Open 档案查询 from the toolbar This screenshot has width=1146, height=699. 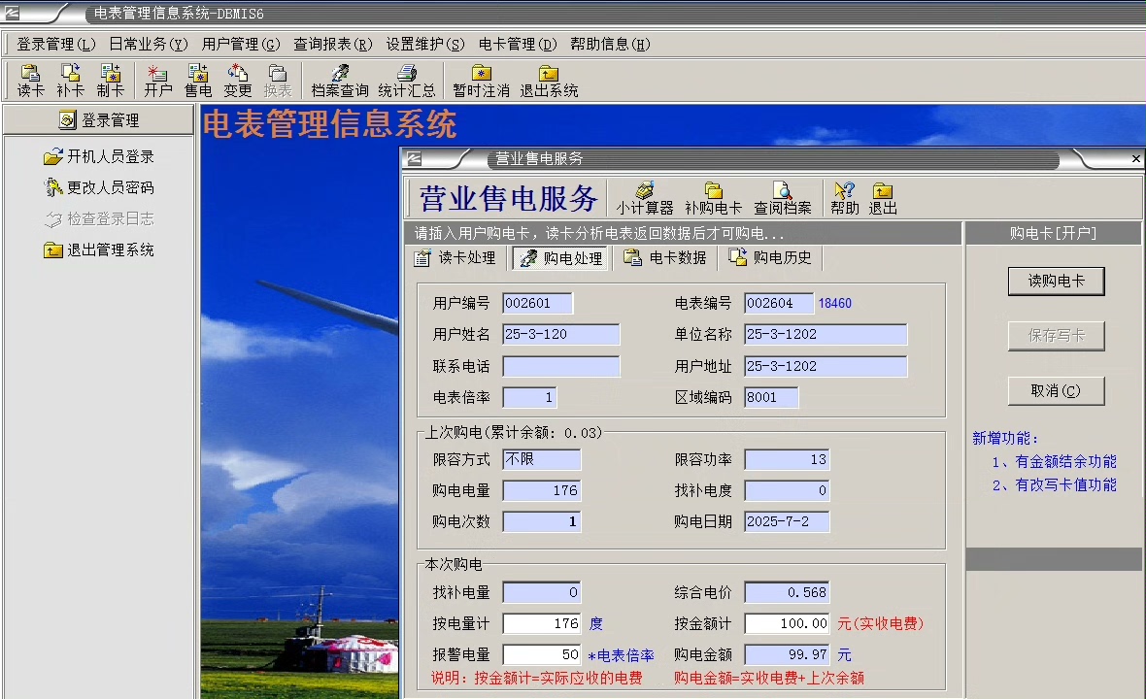point(340,81)
